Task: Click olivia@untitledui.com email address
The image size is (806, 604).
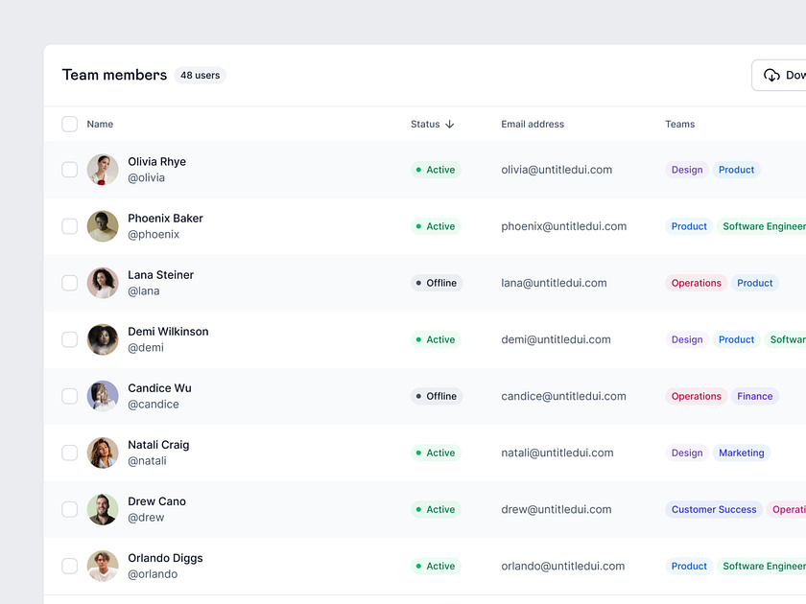Action: pyautogui.click(x=557, y=169)
